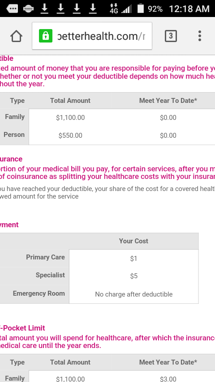215x382 pixels.
Task: Open the tab switcher showing 3 tabs
Action: [x=171, y=36]
